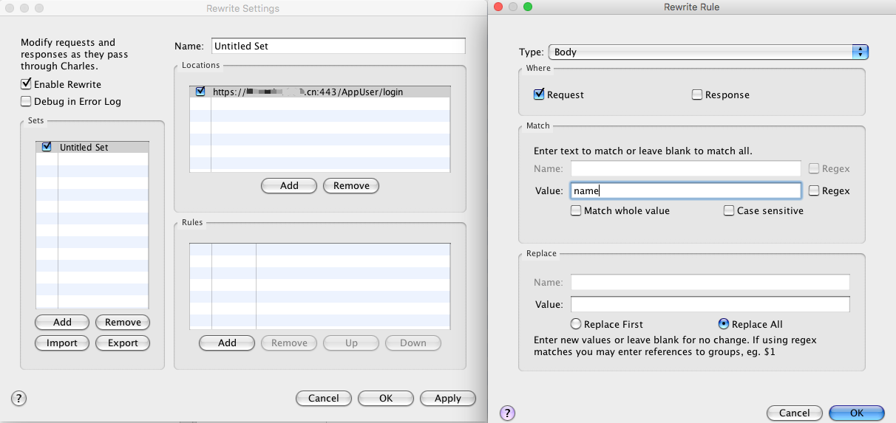Viewport: 896px width, 423px height.
Task: Open help in Rewrite Rule dialog
Action: [x=507, y=413]
